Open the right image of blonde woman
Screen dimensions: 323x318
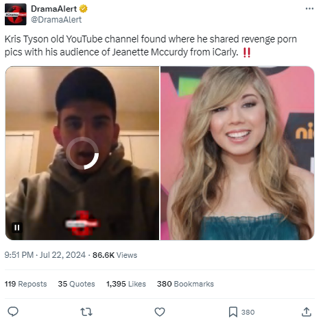237,153
